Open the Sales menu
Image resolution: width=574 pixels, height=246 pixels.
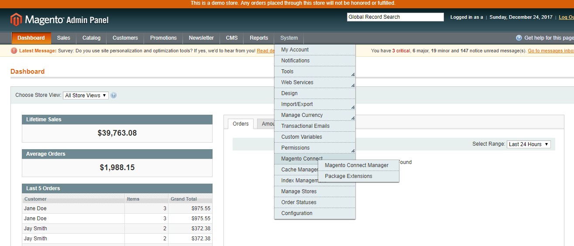coord(64,38)
